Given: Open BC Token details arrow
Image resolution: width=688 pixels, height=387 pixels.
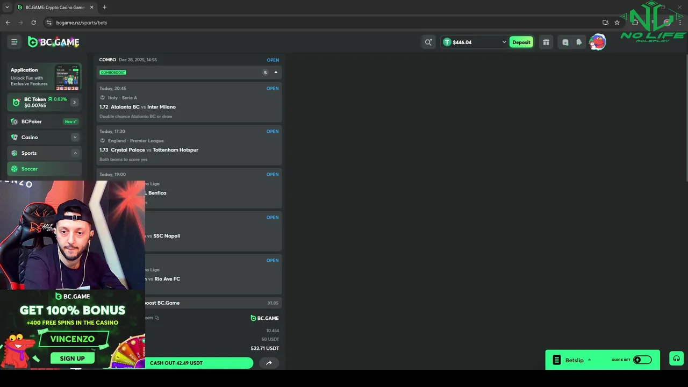Looking at the screenshot, I should 74,102.
